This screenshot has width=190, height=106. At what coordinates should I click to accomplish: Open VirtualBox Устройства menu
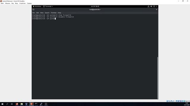22,3
